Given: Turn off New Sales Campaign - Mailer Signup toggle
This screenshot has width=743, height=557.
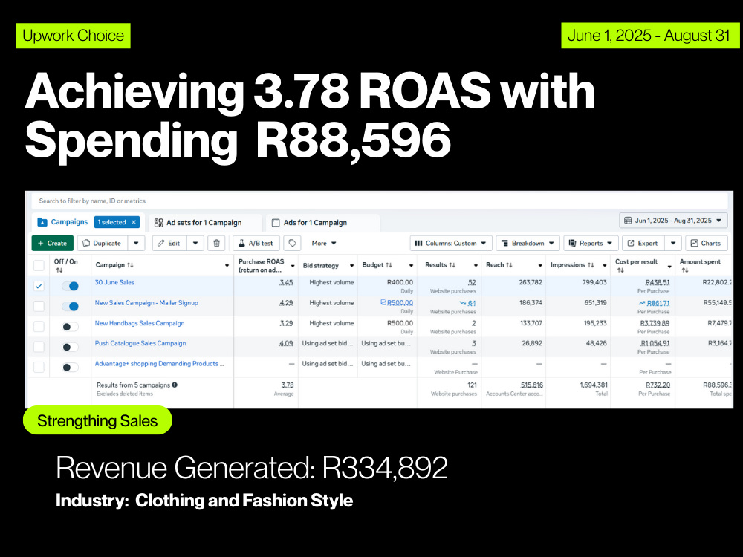Looking at the screenshot, I should click(x=70, y=307).
